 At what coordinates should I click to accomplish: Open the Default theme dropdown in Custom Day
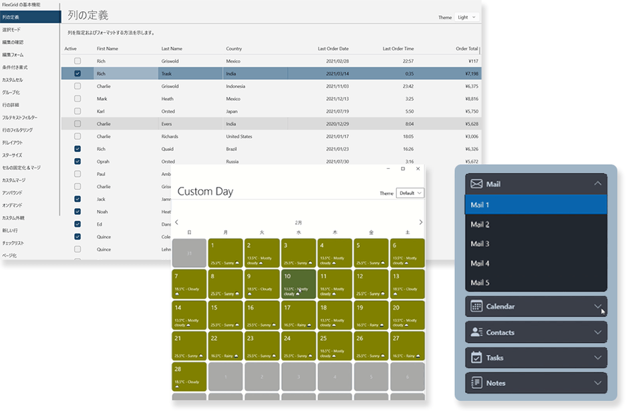tap(410, 193)
